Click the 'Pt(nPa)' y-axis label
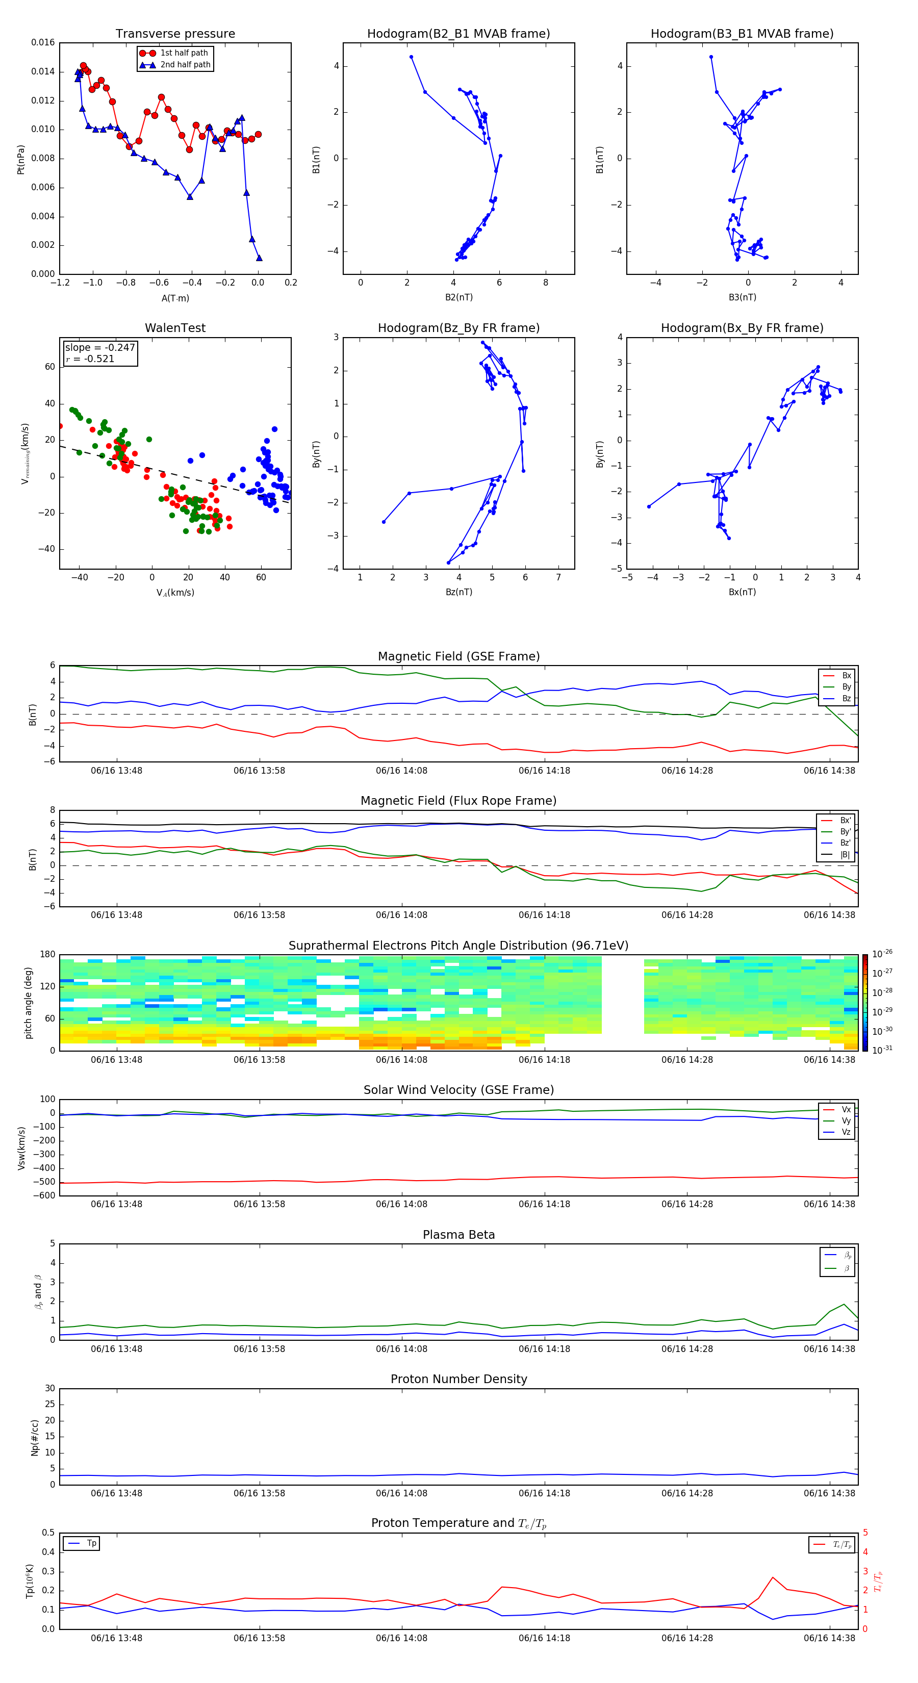The width and height of the screenshot is (918, 1683). [21, 159]
